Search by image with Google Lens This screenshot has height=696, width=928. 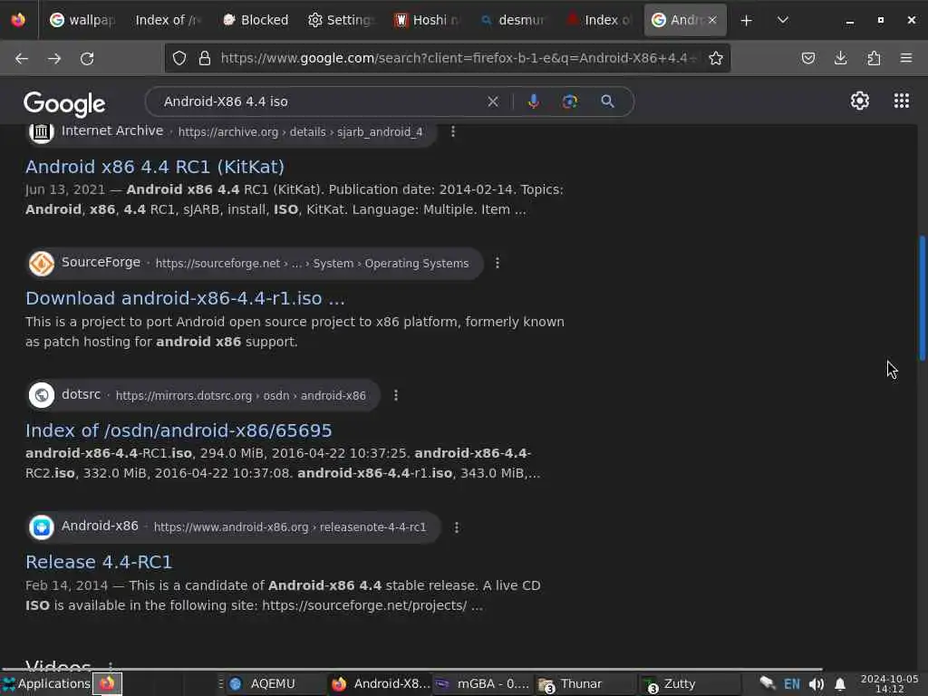click(570, 101)
